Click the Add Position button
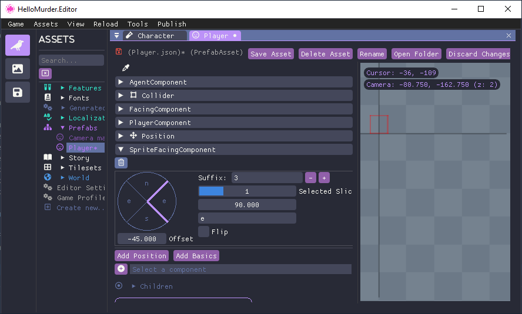This screenshot has width=522, height=314. [142, 256]
